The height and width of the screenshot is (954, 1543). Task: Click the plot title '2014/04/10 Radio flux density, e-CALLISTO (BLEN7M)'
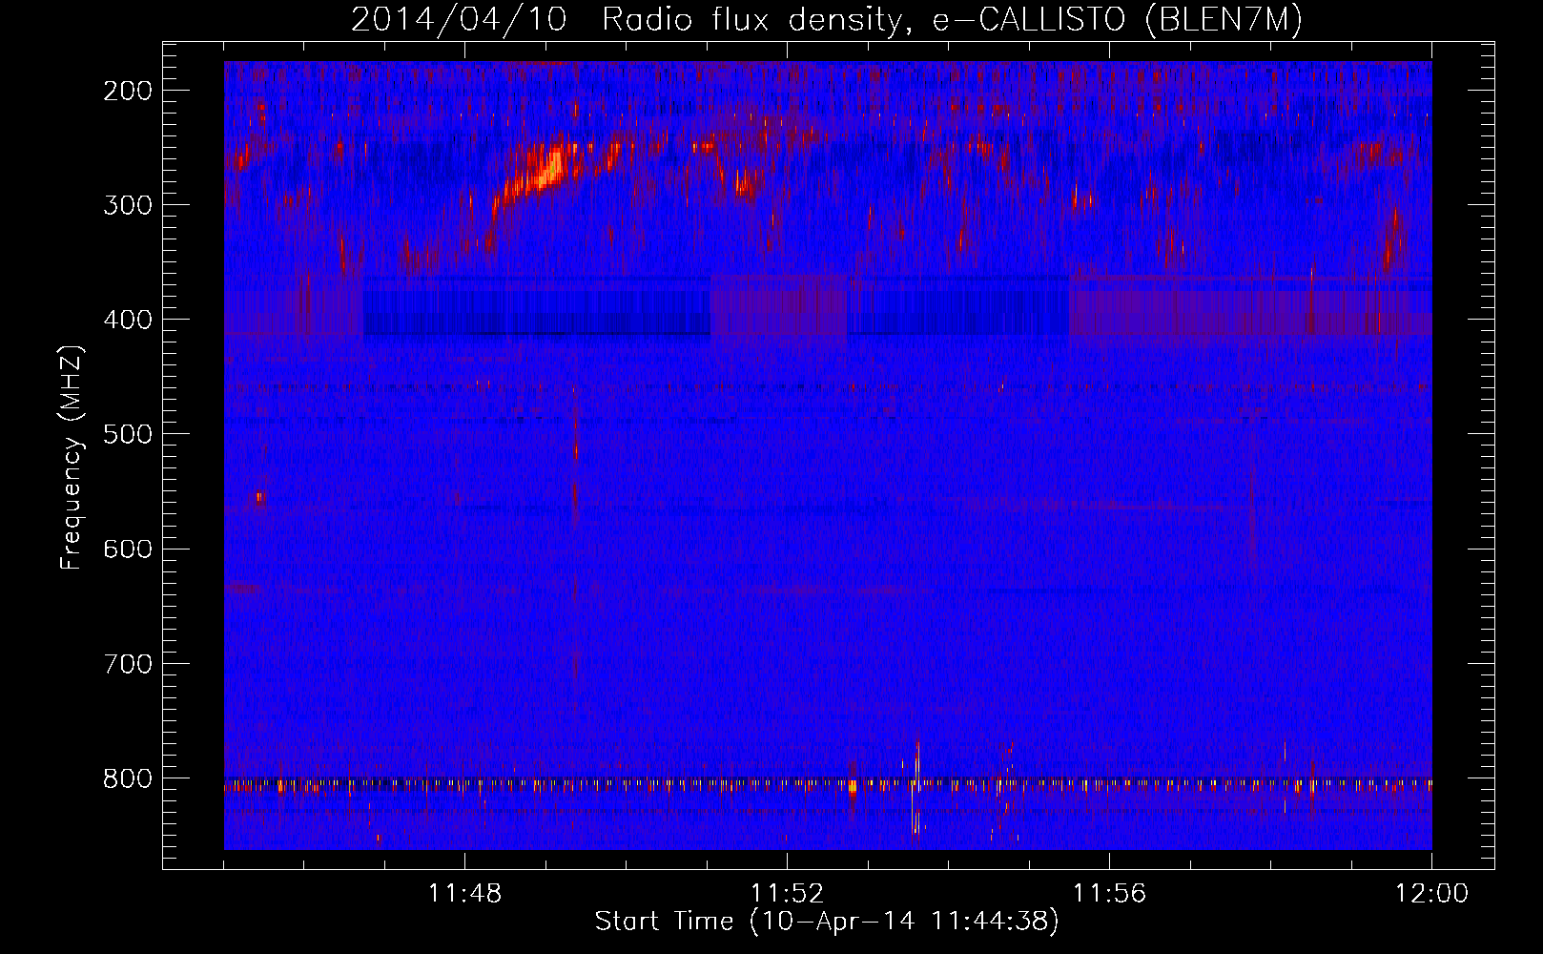(827, 19)
